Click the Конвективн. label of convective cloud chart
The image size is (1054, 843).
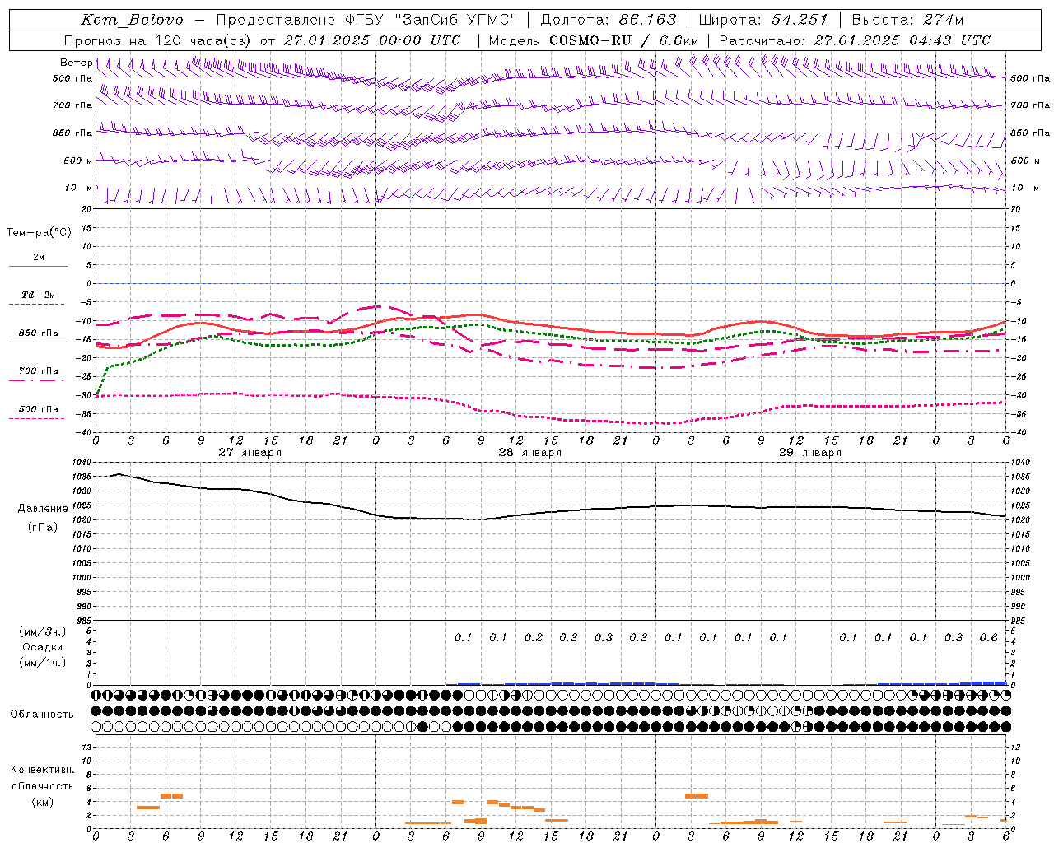[42, 770]
